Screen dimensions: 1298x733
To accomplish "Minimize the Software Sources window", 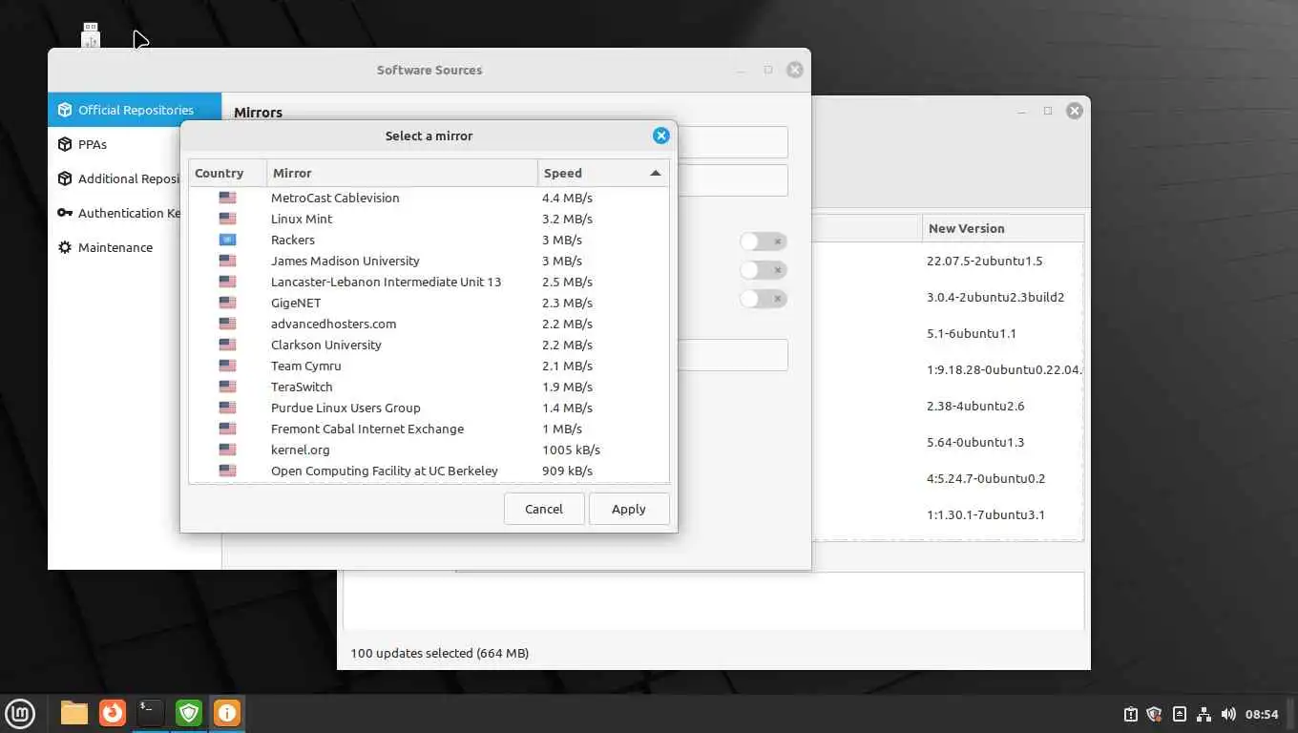I will pyautogui.click(x=741, y=70).
